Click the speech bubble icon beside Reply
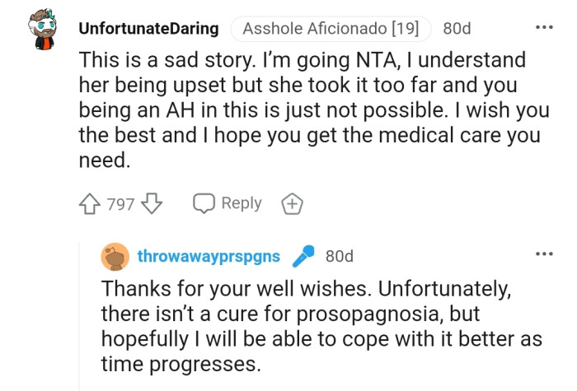Screen dimensions: 577x391 pyautogui.click(x=203, y=204)
